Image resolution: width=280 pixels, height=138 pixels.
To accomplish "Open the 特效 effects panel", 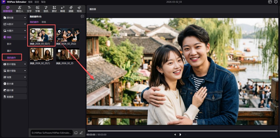I will 79,9.
